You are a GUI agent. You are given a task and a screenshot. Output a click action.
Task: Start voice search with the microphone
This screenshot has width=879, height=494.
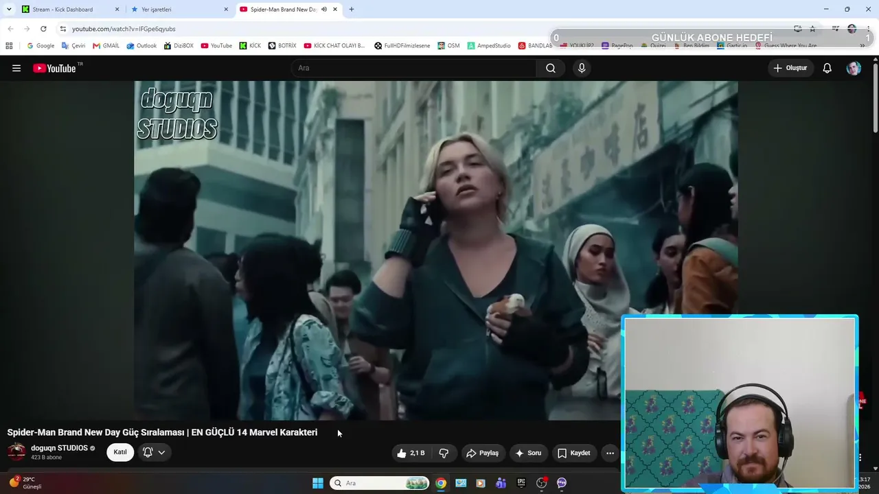click(582, 68)
